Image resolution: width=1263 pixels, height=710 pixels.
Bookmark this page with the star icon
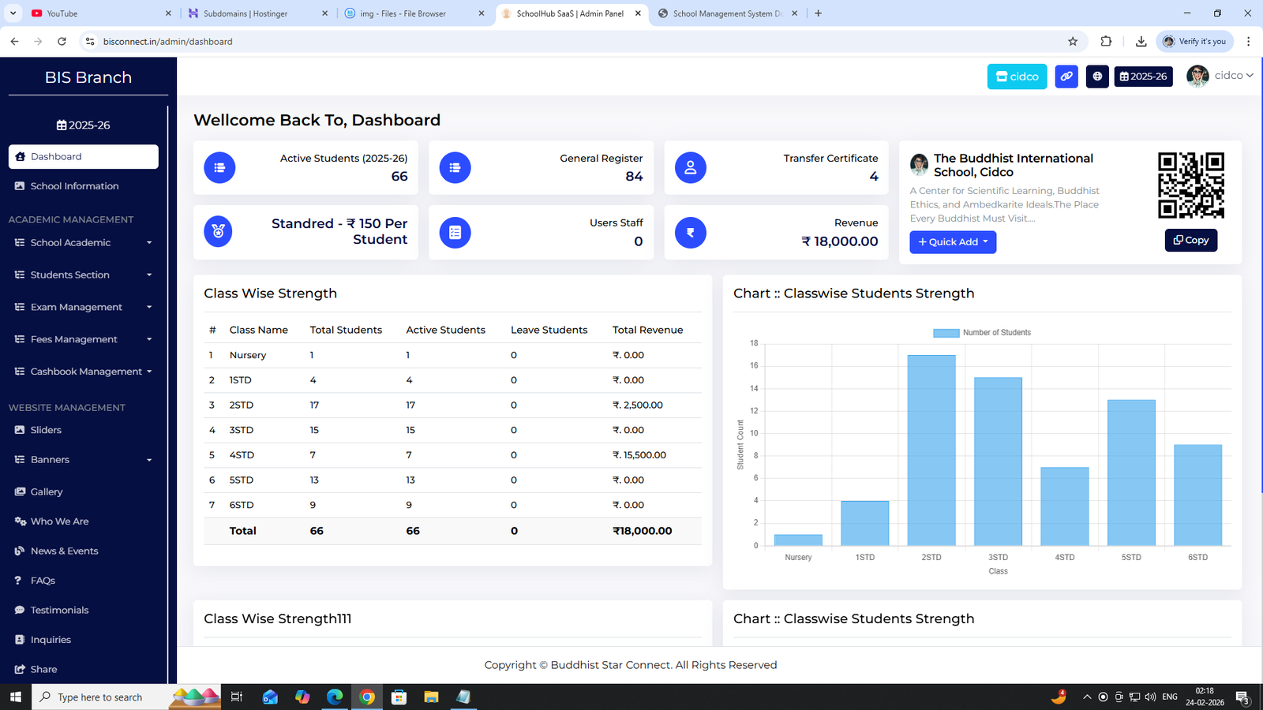[1073, 42]
